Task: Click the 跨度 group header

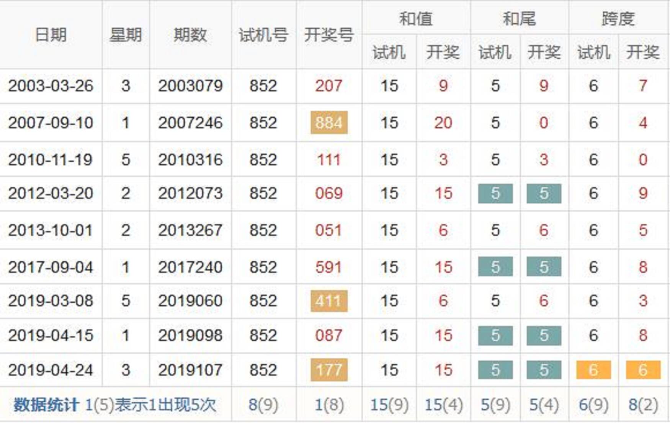Action: [618, 18]
